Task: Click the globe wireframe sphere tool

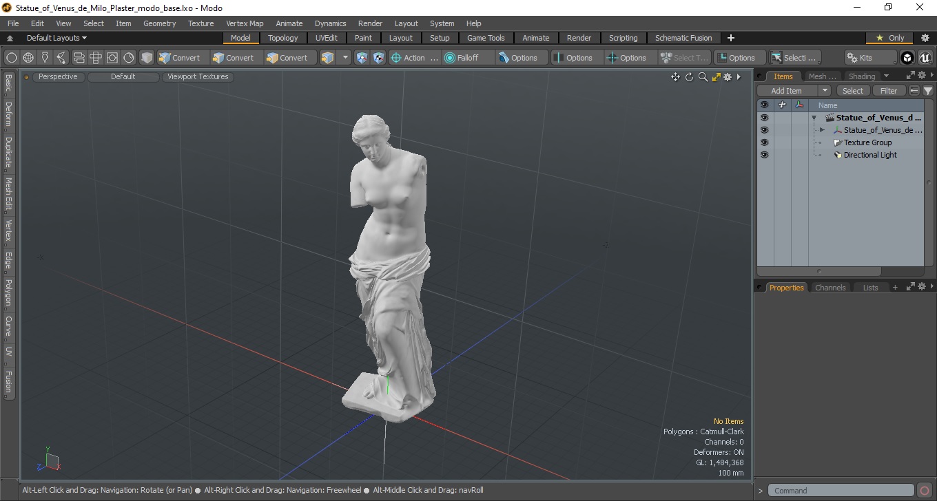Action: [28, 58]
